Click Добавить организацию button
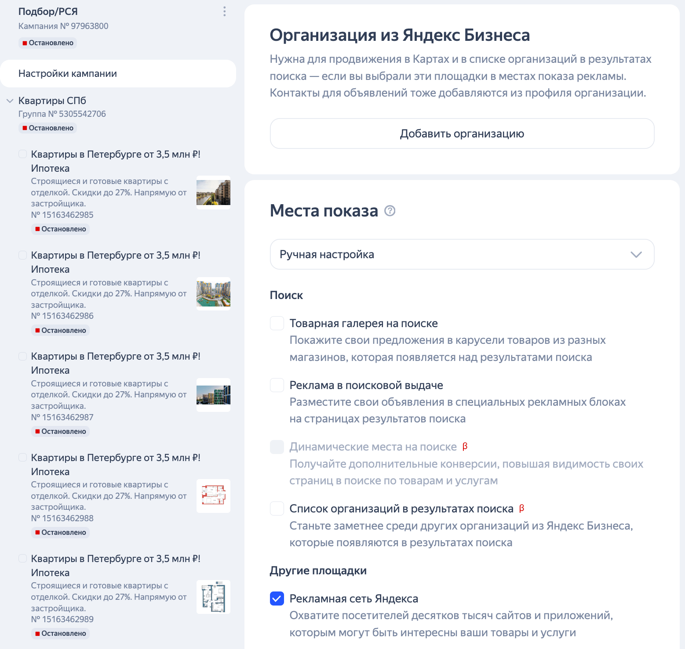The width and height of the screenshot is (685, 649). tap(462, 133)
